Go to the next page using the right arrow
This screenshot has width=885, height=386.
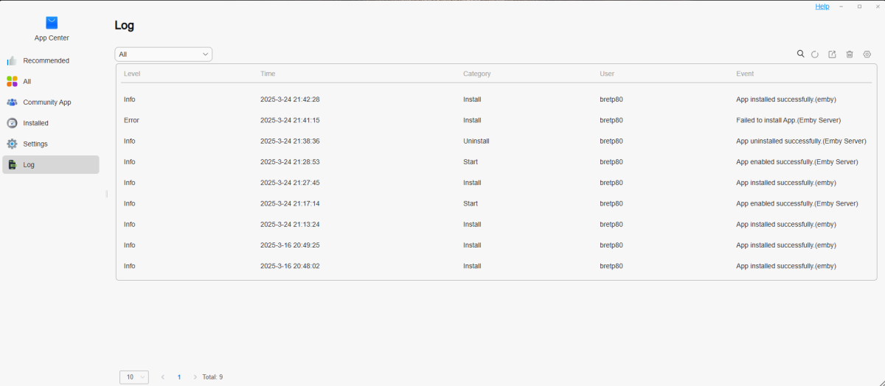click(x=195, y=377)
